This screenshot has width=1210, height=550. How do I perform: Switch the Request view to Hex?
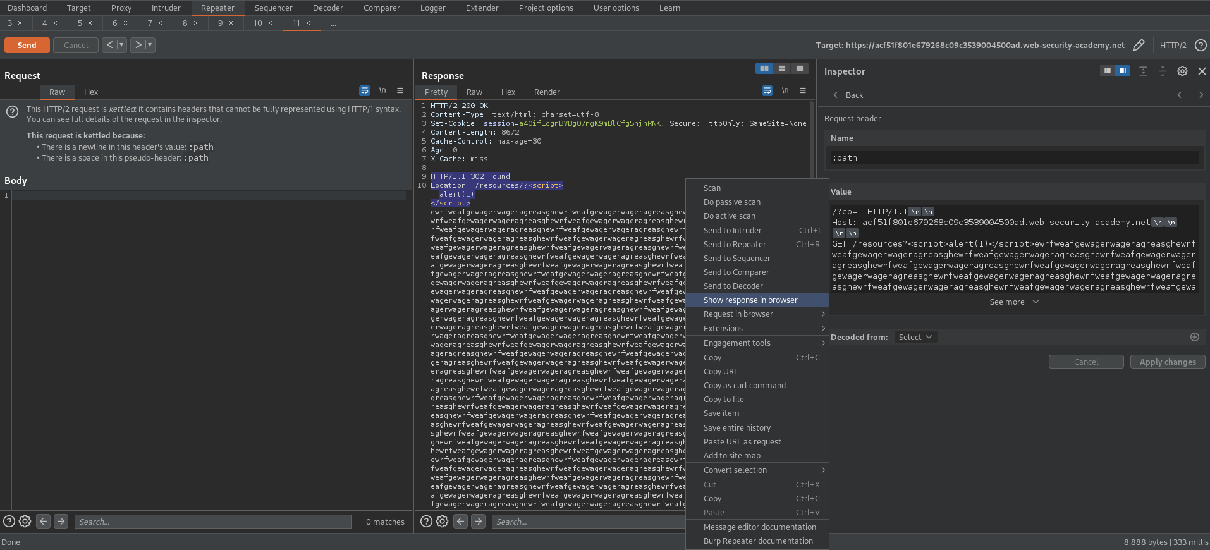click(91, 92)
